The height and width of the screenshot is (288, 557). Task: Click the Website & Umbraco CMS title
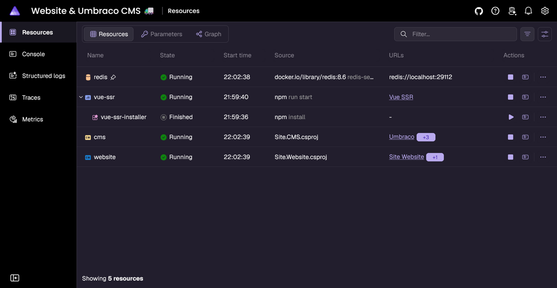tap(86, 11)
